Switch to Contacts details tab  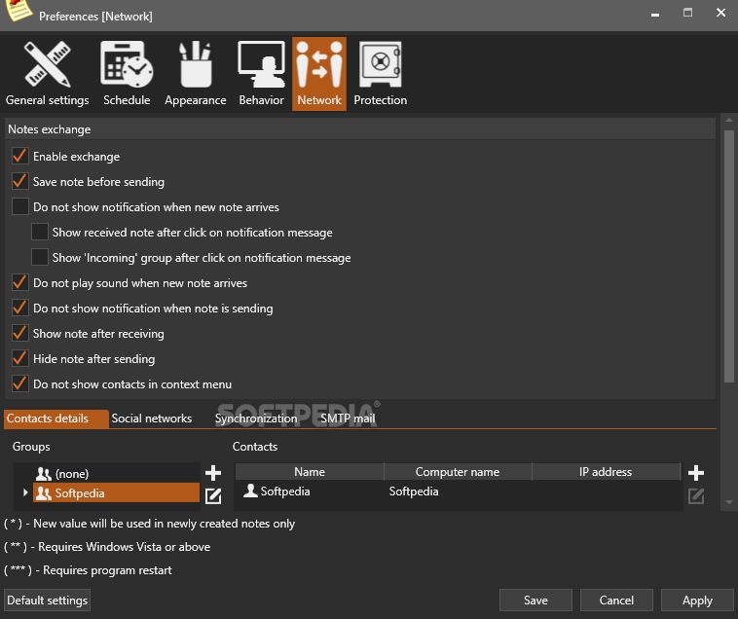(x=56, y=419)
